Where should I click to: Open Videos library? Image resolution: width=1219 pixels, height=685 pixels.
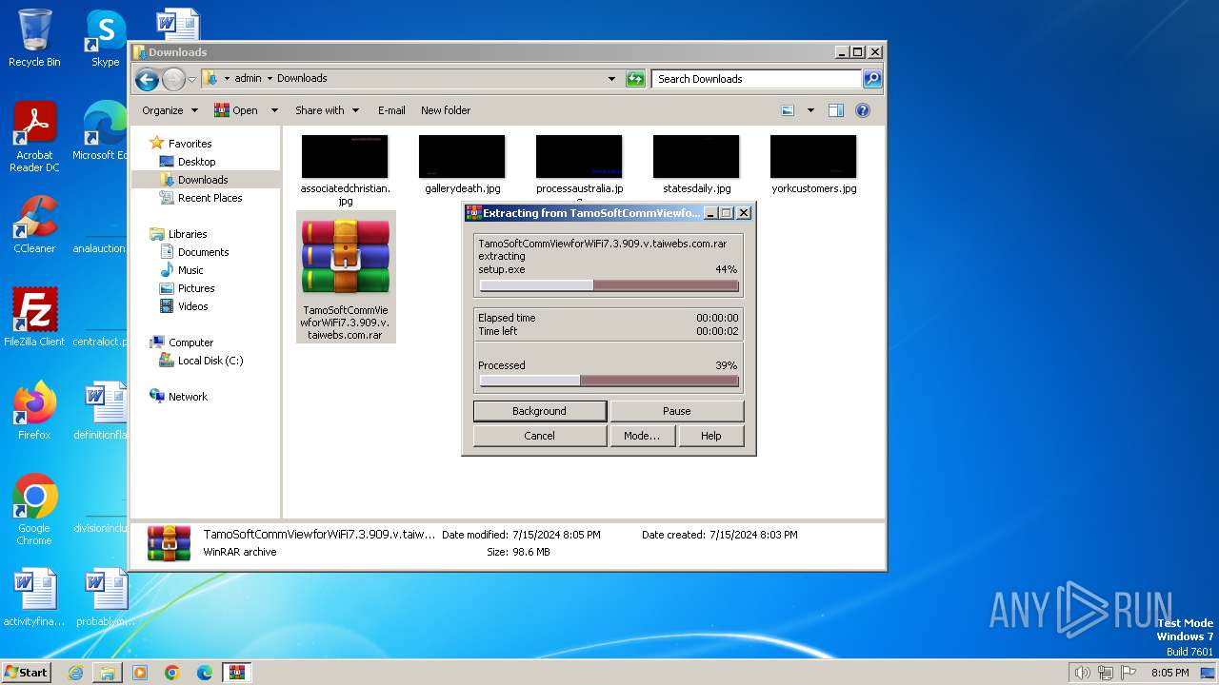pyautogui.click(x=192, y=306)
